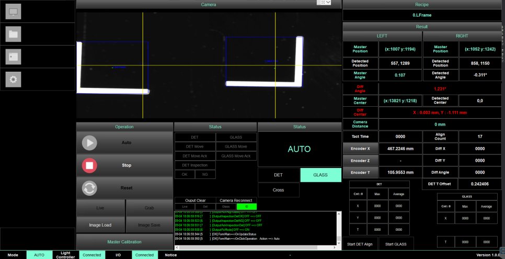Open Master Calibration

(x=124, y=242)
